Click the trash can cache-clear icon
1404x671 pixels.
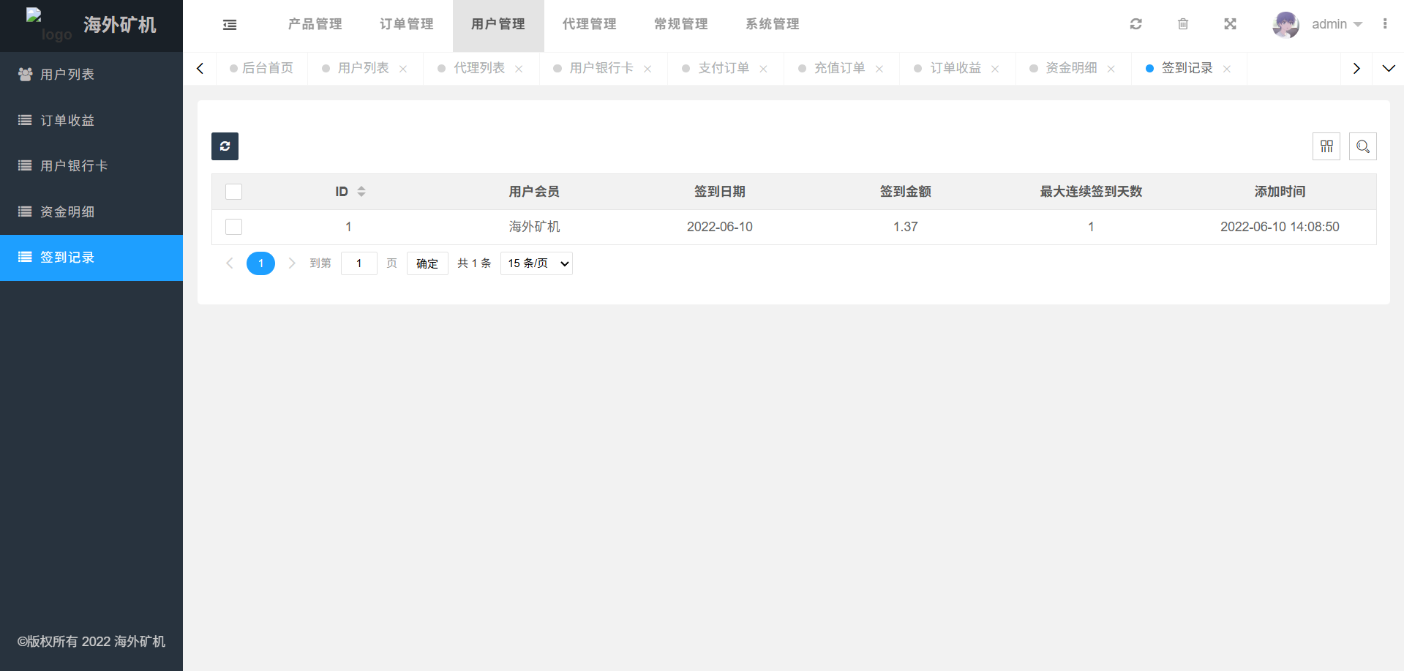1182,24
